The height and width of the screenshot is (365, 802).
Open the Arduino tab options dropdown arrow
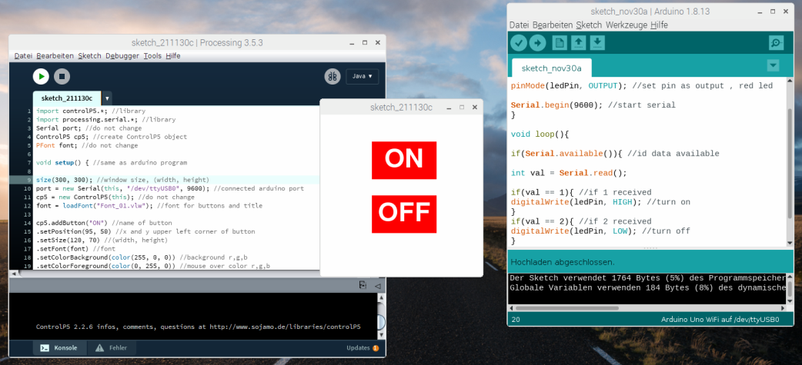click(x=774, y=65)
